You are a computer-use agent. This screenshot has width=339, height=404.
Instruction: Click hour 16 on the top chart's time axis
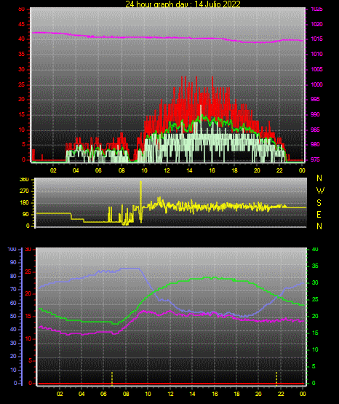[212, 170]
